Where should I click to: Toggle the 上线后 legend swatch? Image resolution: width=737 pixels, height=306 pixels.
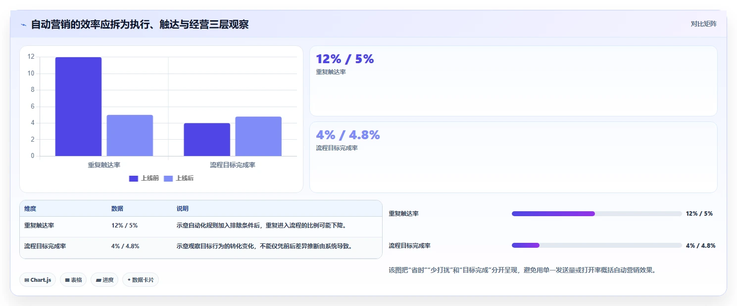click(x=168, y=178)
